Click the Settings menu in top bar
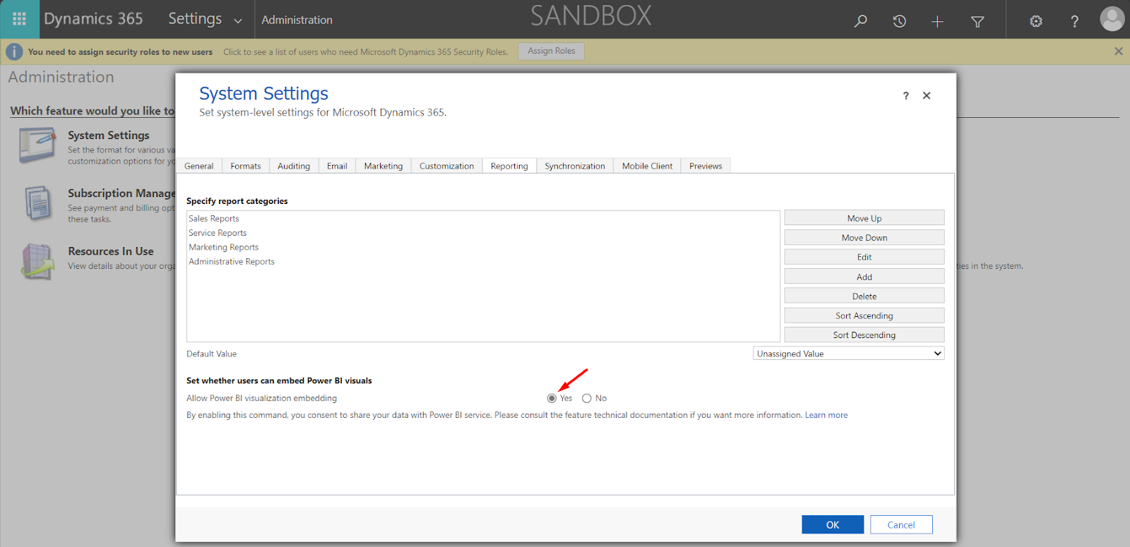This screenshot has height=547, width=1130. point(195,19)
